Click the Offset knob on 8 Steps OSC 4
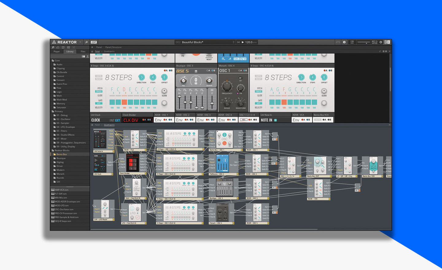This screenshot has width=442, height=270. pyautogui.click(x=324, y=77)
